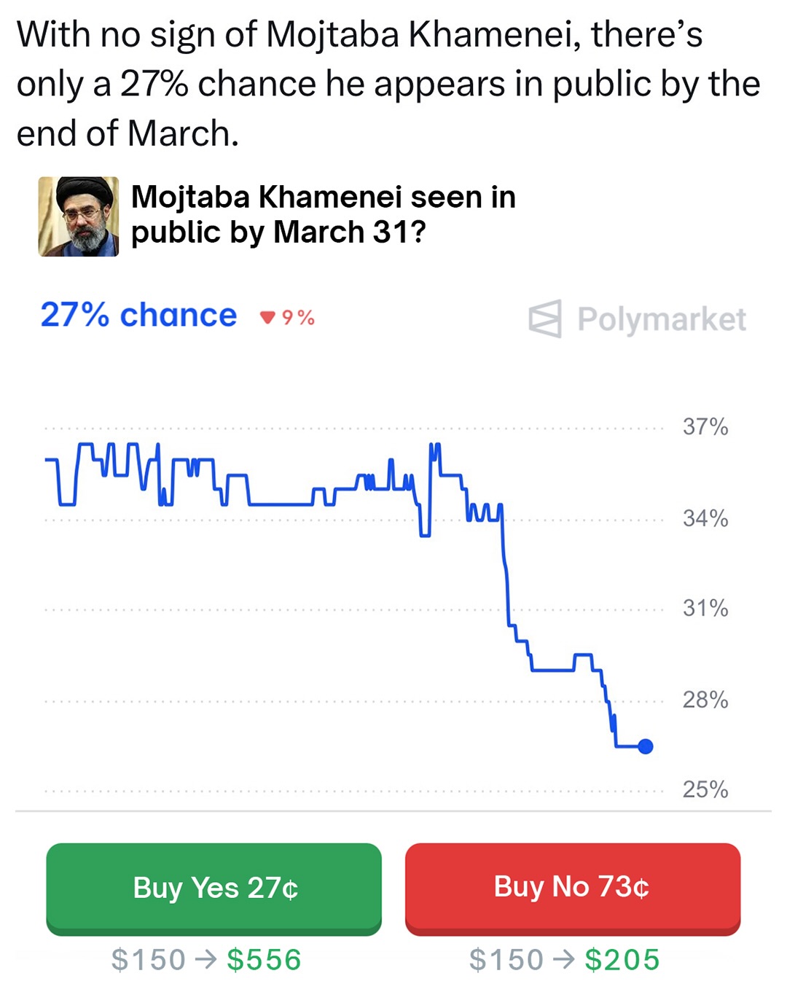Click the arrow in the No payout
The height and width of the screenshot is (984, 787).
pyautogui.click(x=564, y=959)
